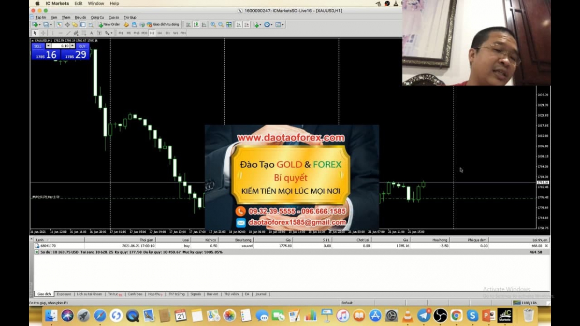Open the Cong Cu menu
This screenshot has height=326, width=580.
(x=97, y=17)
